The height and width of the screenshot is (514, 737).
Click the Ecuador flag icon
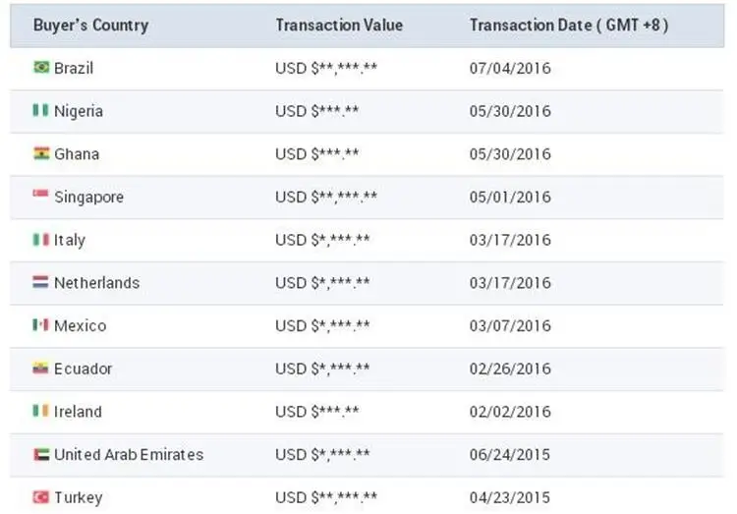(x=41, y=369)
